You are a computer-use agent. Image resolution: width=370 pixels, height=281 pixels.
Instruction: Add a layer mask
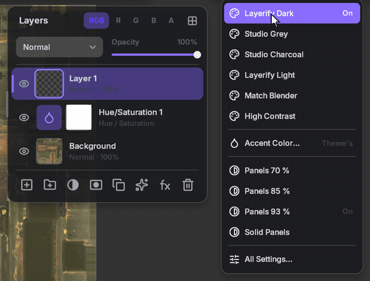tap(96, 185)
